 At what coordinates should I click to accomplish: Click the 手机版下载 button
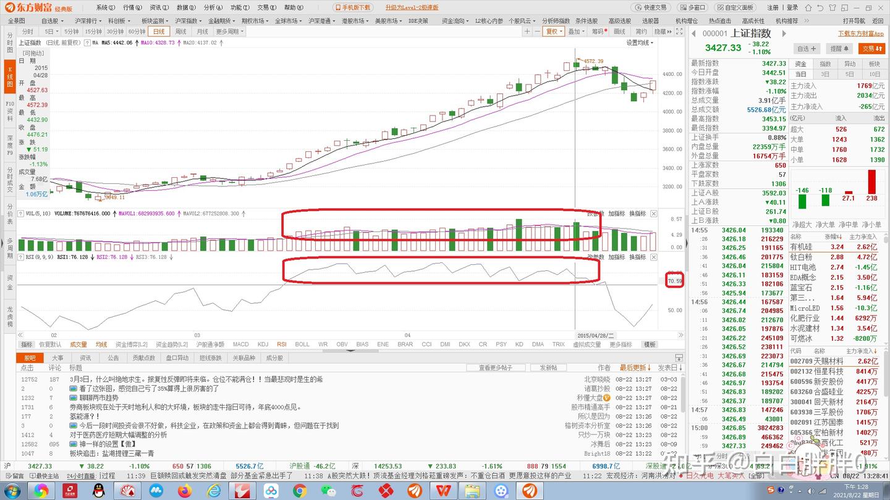tap(353, 7)
